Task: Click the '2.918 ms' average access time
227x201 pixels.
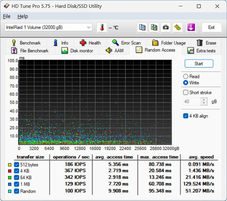Action: [118, 177]
